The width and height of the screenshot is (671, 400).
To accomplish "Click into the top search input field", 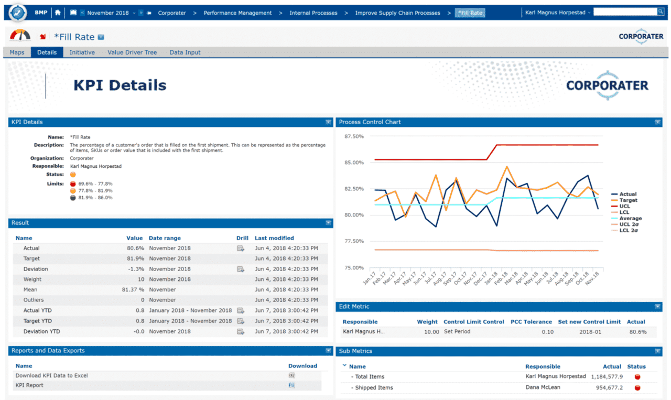I will [x=625, y=12].
